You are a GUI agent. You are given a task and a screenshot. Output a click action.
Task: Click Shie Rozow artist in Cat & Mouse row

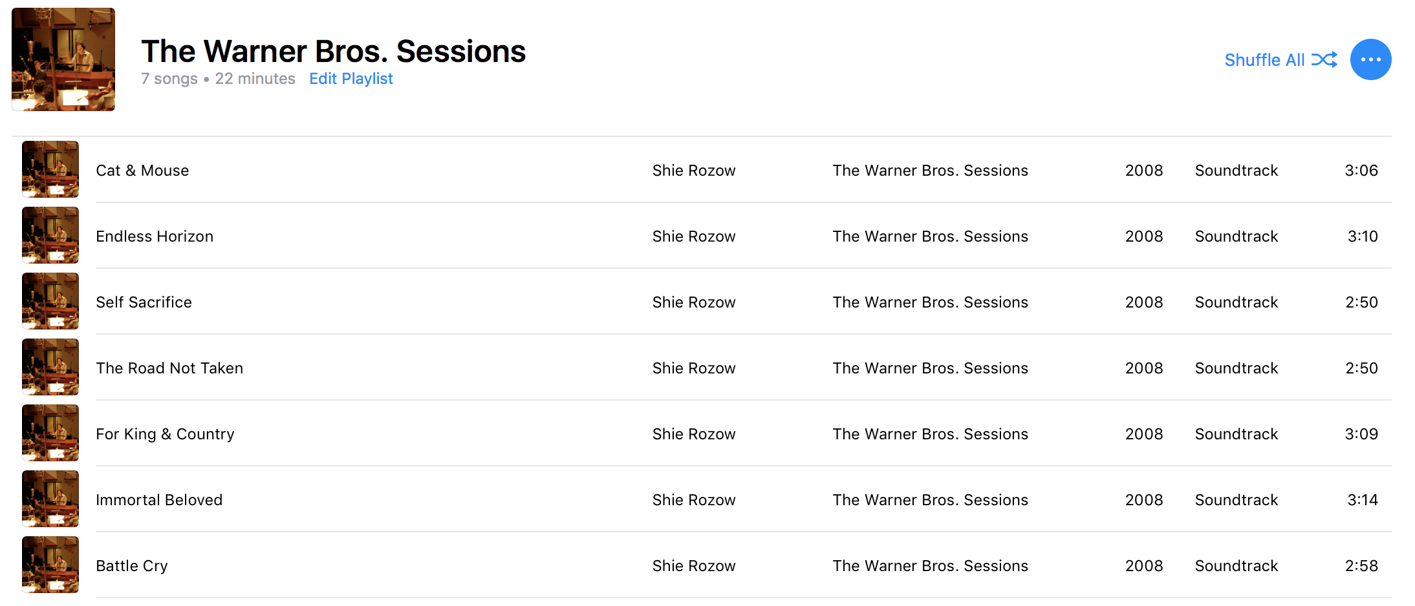694,171
